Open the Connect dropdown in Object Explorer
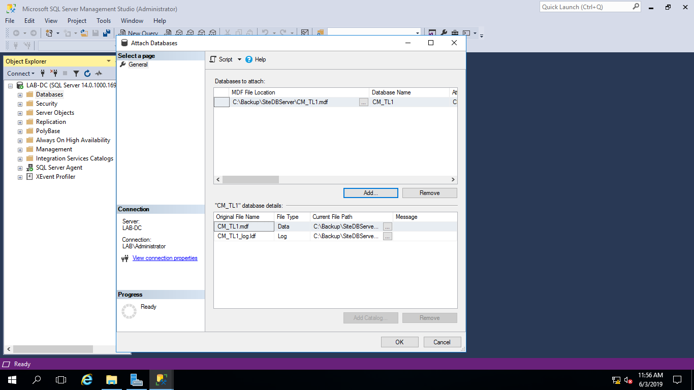Image resolution: width=694 pixels, height=390 pixels. click(x=21, y=74)
